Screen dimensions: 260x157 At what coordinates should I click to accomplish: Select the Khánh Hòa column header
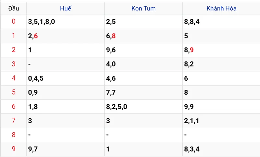click(x=221, y=8)
